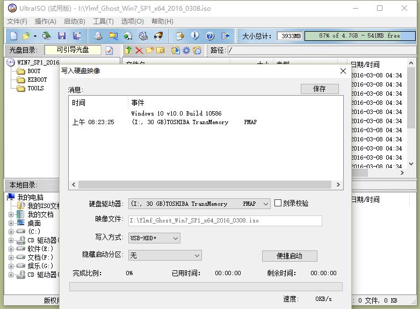Screen dimensions: 420x309
Task: Click the write progress bar in dialog
Action: [206, 286]
